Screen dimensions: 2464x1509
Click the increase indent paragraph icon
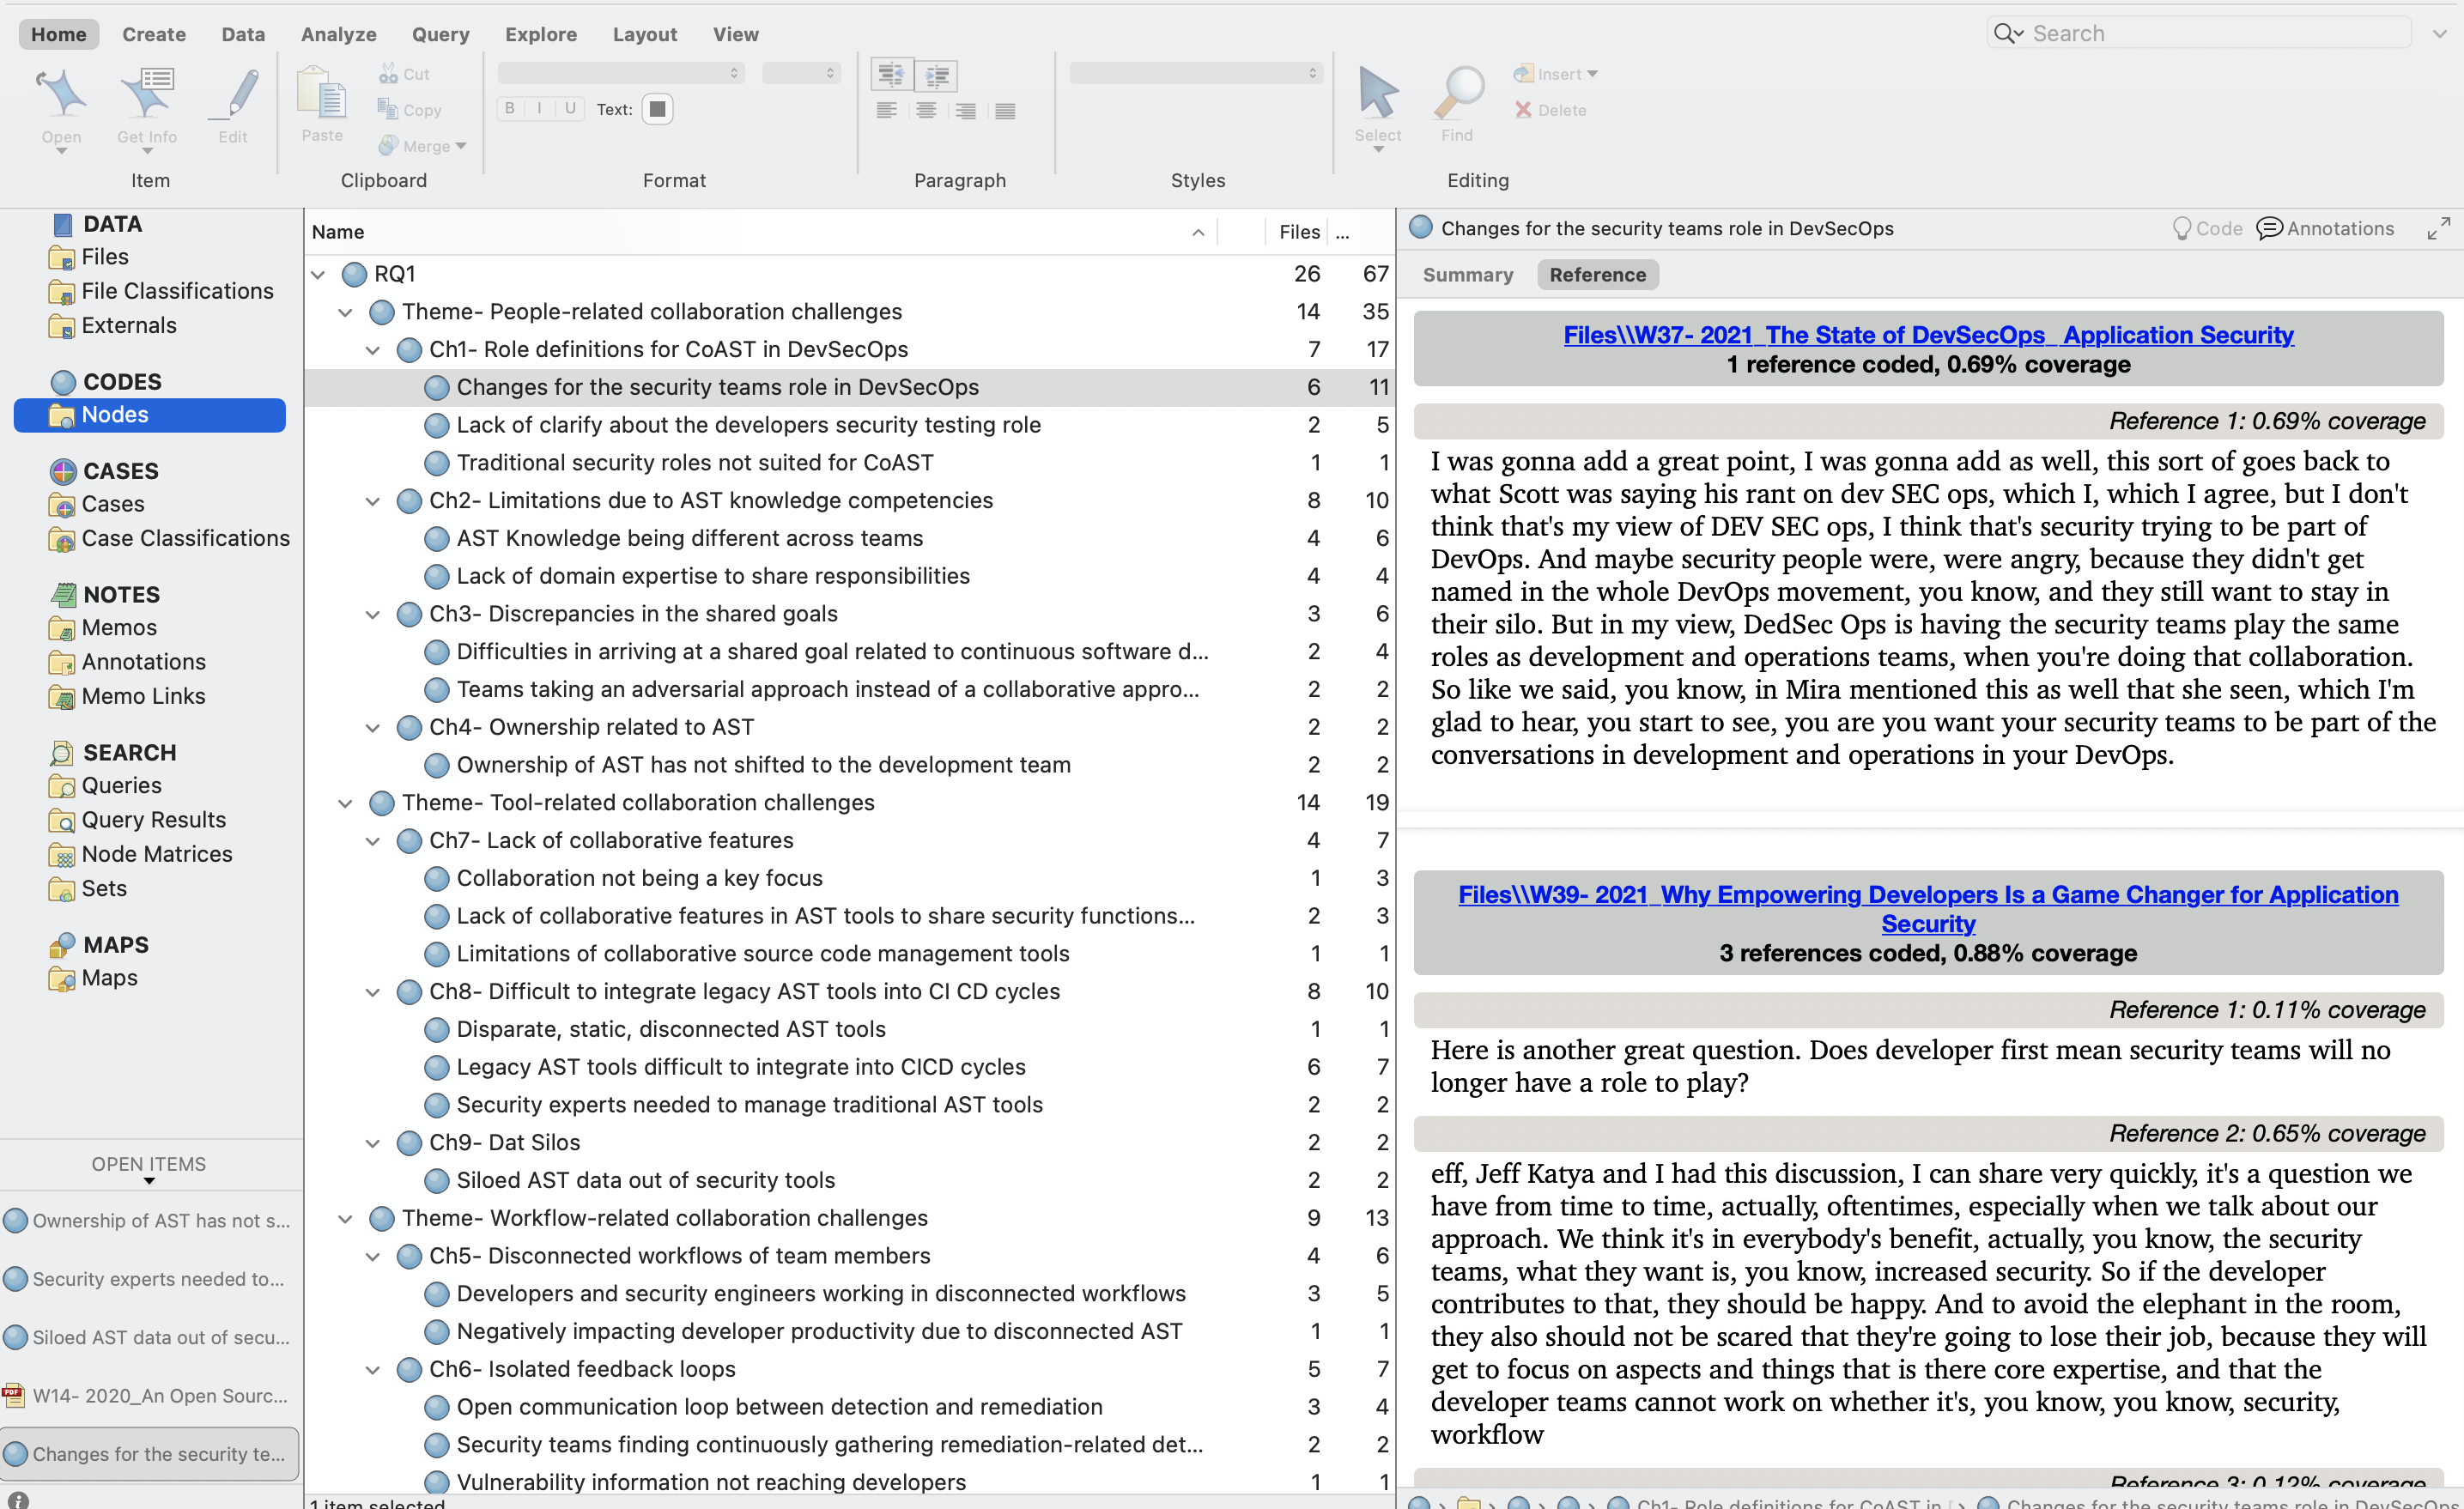point(937,74)
